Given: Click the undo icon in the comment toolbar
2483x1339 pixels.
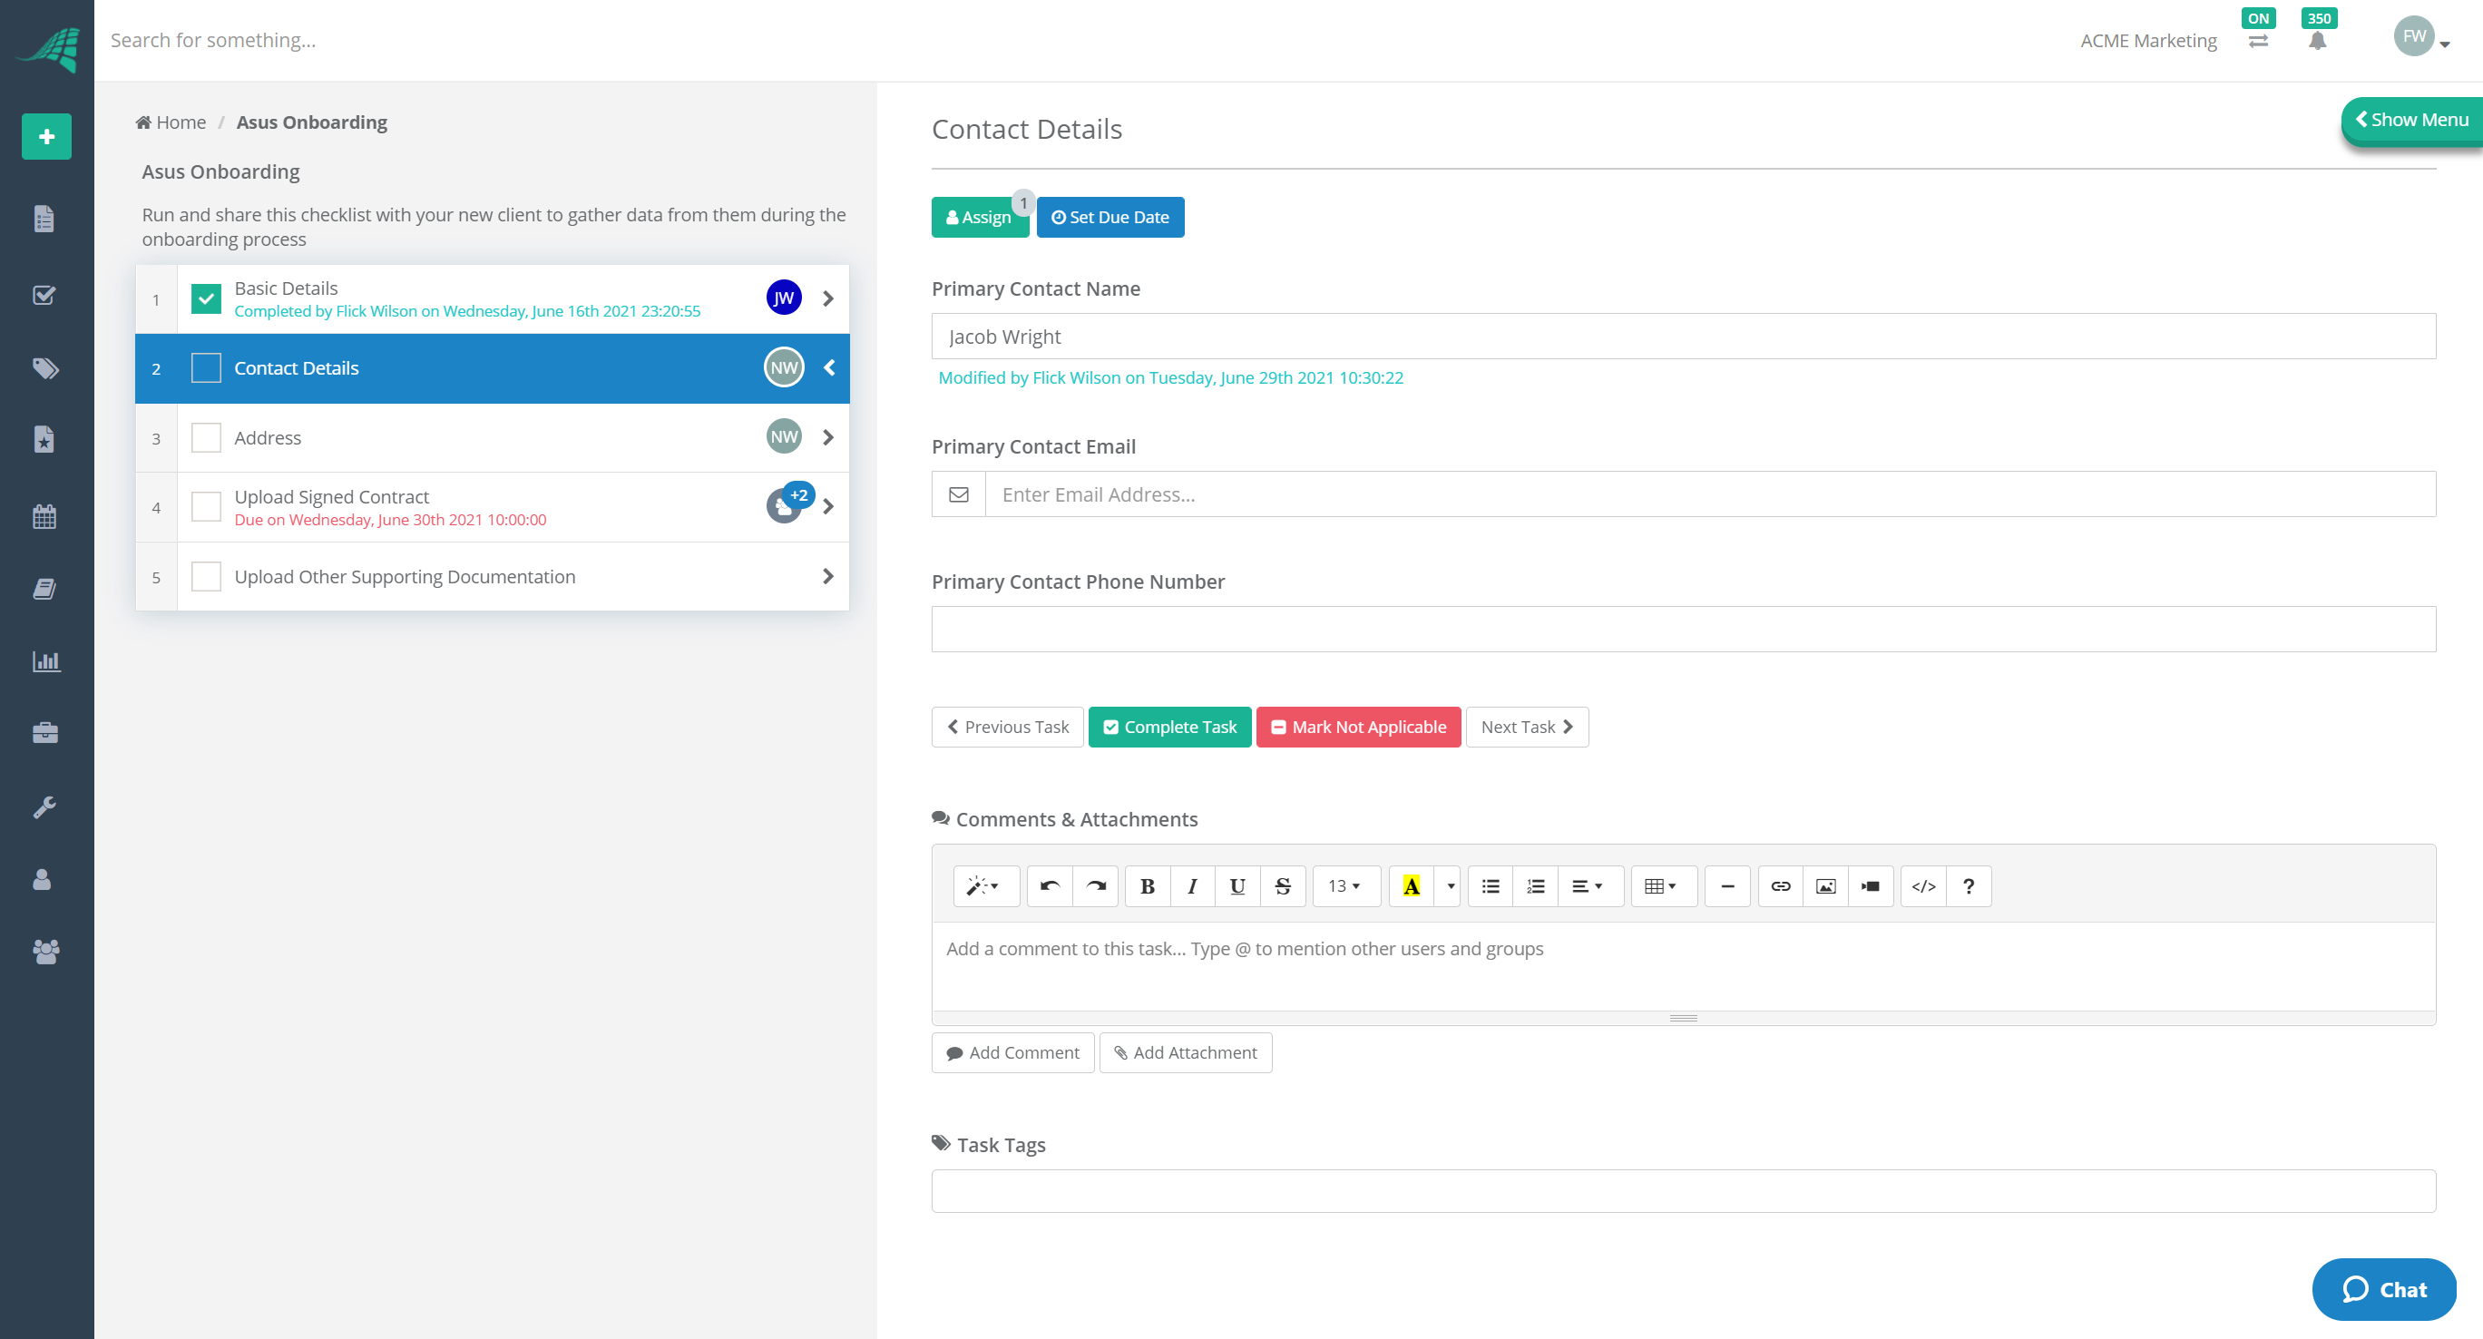Looking at the screenshot, I should click(1050, 886).
